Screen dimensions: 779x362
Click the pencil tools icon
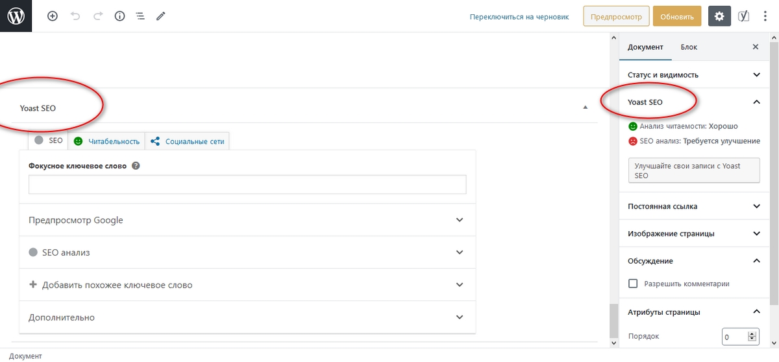[x=161, y=16]
